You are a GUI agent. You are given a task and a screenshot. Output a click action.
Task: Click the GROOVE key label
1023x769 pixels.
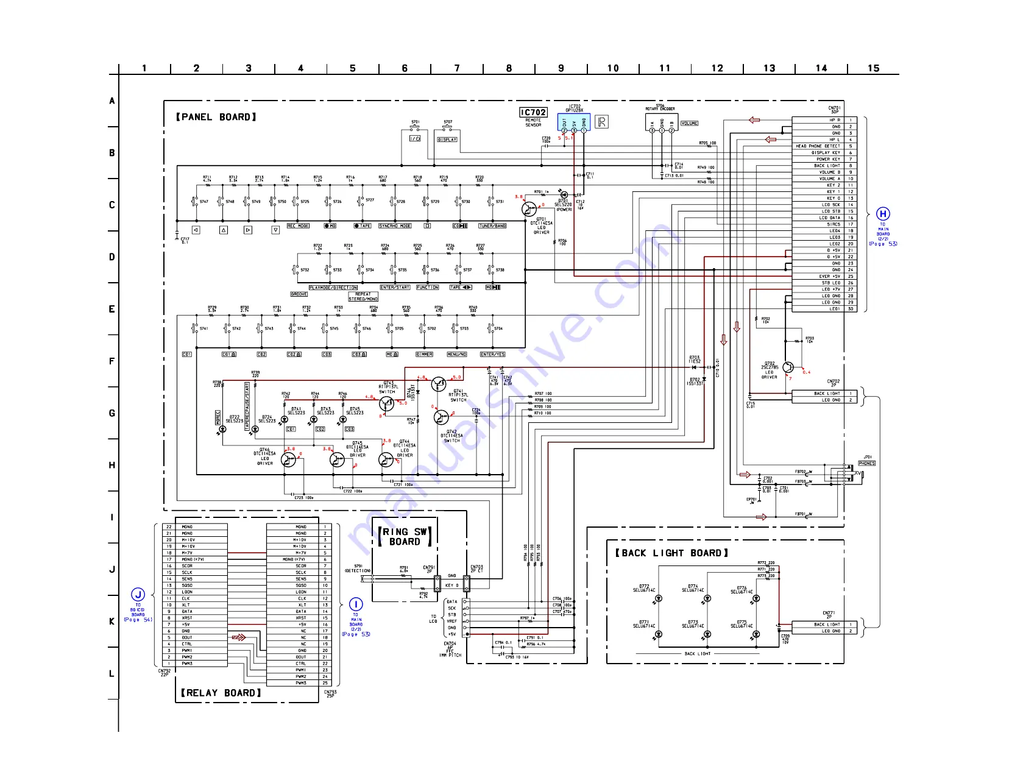pyautogui.click(x=299, y=294)
